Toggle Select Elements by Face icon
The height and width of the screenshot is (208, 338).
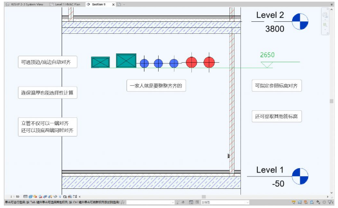coord(312,202)
